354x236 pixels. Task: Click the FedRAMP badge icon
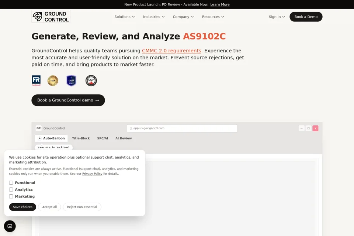pos(36,81)
